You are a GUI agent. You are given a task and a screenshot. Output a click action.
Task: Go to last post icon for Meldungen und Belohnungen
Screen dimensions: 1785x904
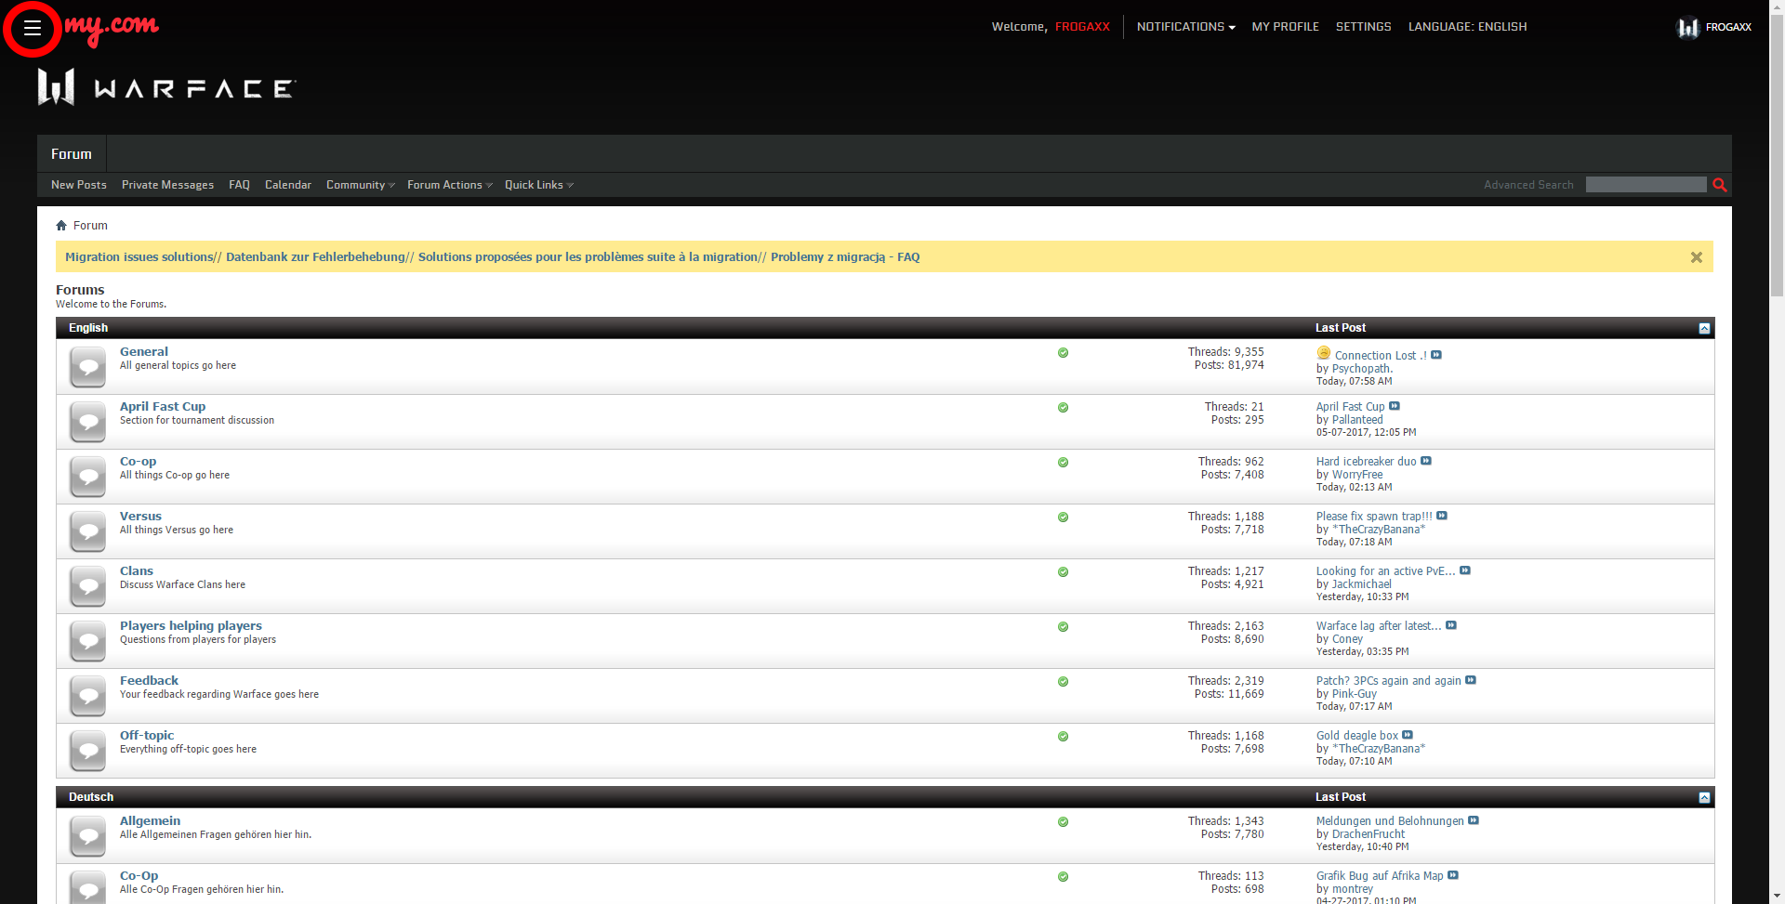1474,820
